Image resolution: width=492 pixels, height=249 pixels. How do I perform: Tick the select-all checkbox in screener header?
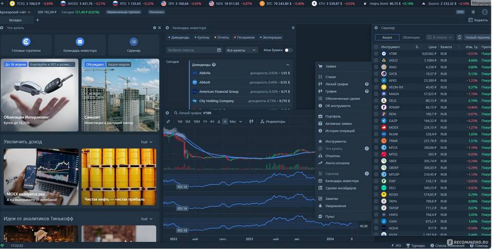376,47
